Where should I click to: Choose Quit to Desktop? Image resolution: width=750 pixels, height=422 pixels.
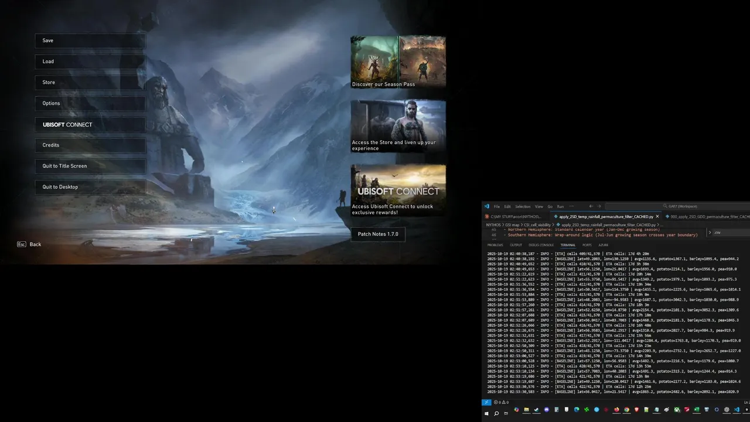90,187
